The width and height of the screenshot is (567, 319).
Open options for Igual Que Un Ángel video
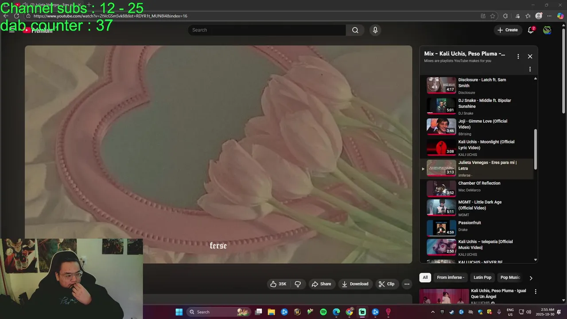pos(535,292)
